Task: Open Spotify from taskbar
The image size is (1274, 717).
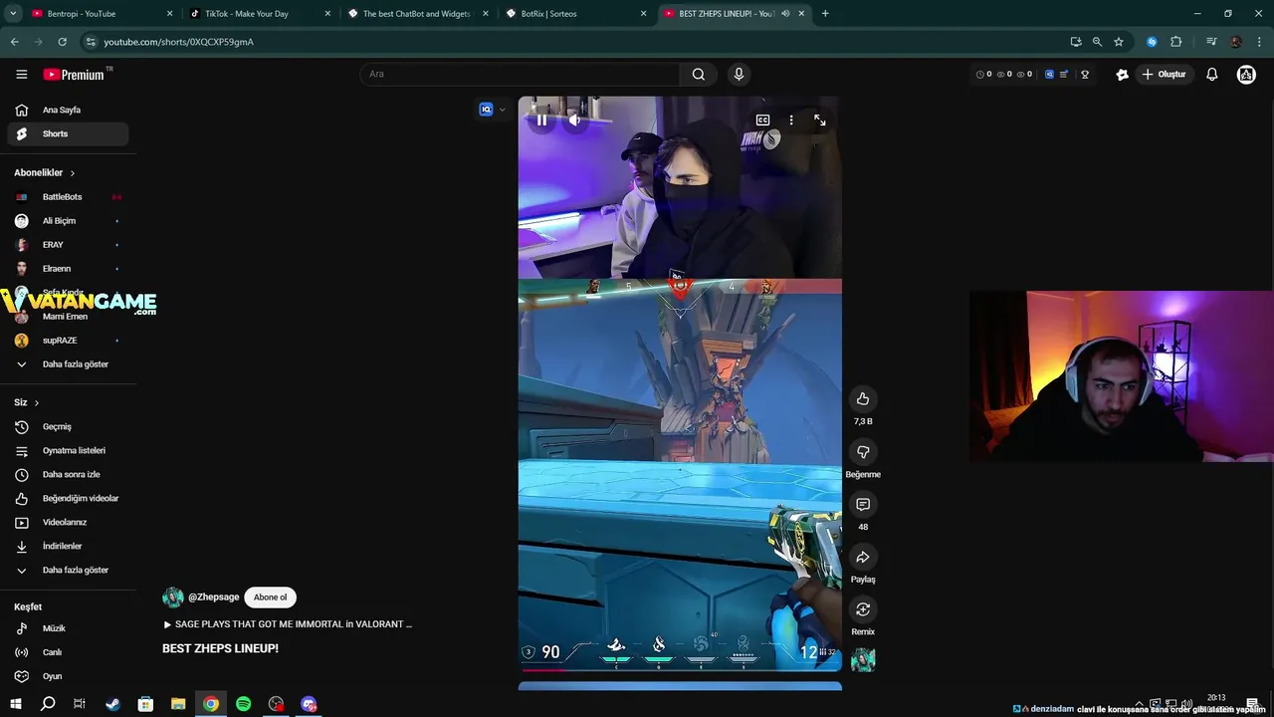Action: (244, 704)
